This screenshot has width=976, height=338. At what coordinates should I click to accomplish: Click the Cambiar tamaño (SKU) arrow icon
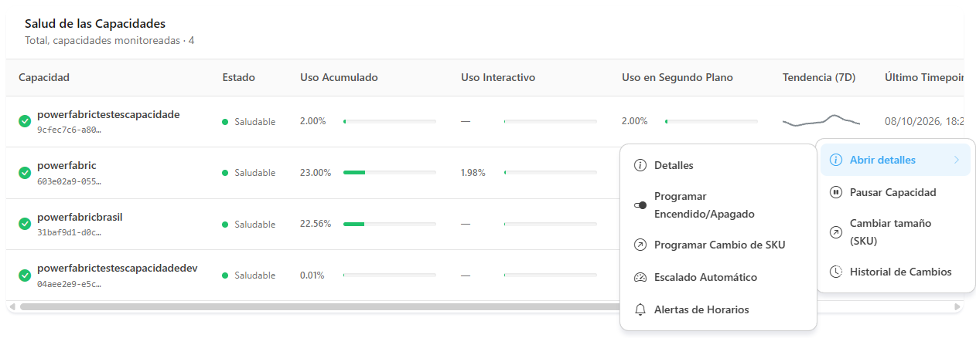(835, 232)
